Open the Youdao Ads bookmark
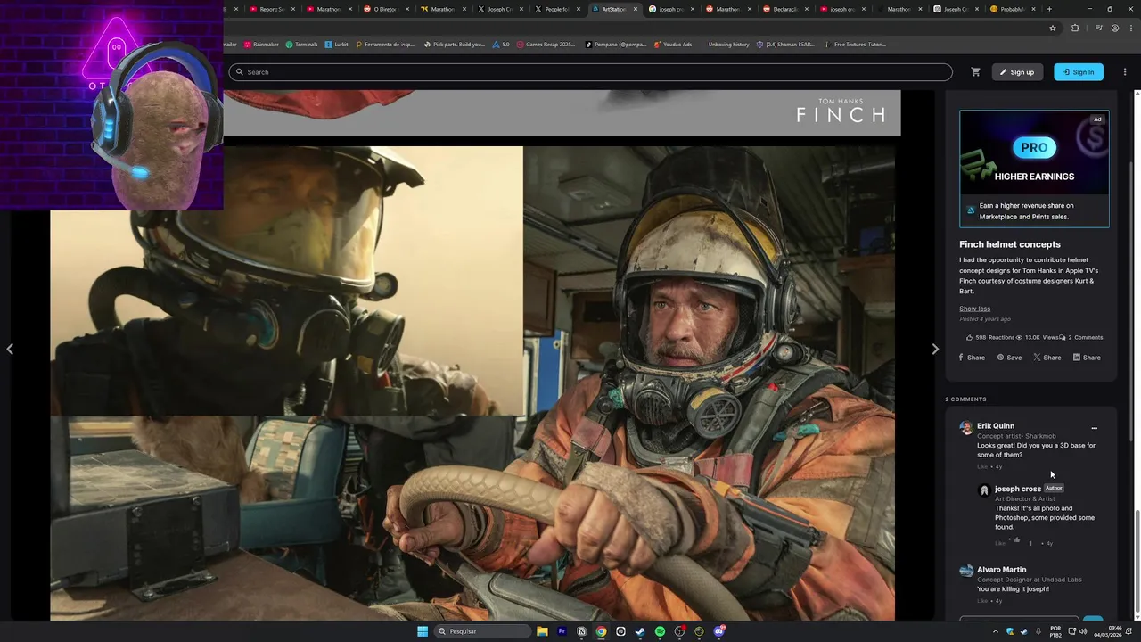 pyautogui.click(x=673, y=45)
